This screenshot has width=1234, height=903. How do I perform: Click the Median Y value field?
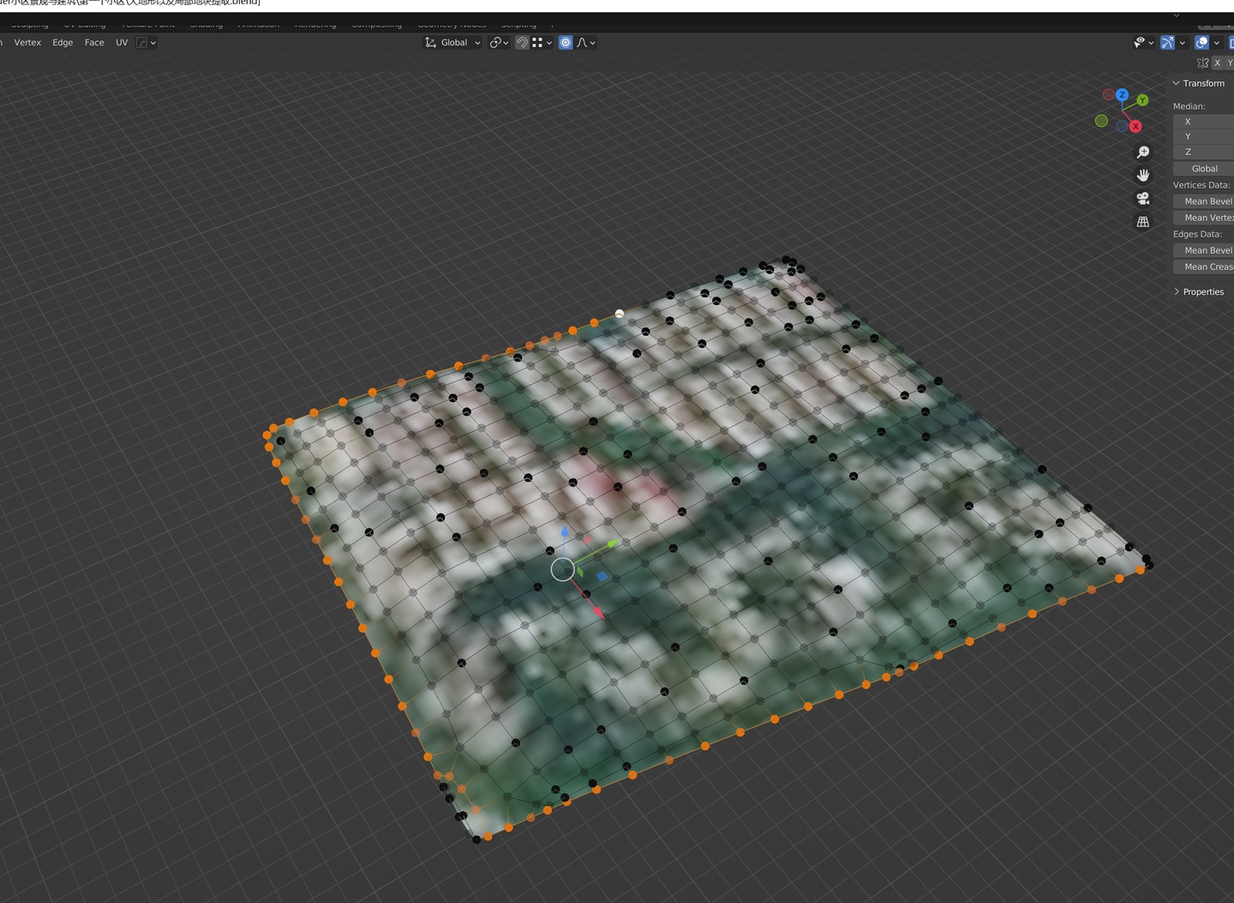tap(1203, 136)
